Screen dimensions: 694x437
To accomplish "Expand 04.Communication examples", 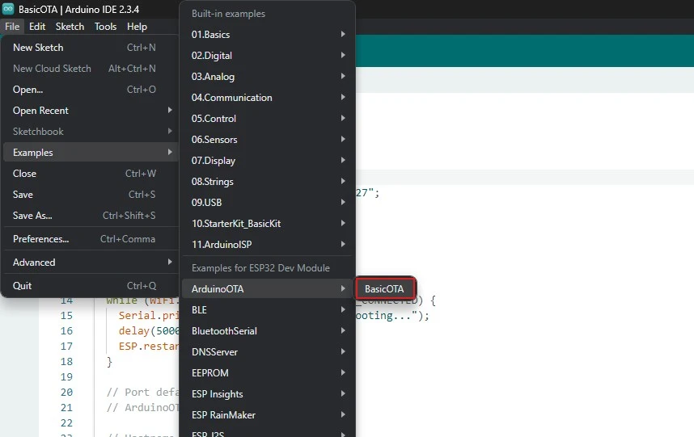I will click(x=268, y=97).
